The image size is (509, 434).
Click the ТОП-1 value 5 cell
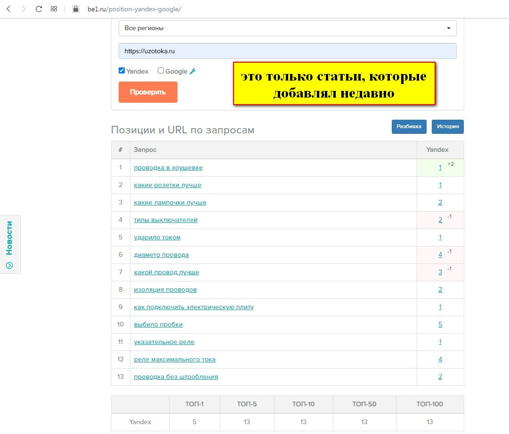click(x=194, y=422)
